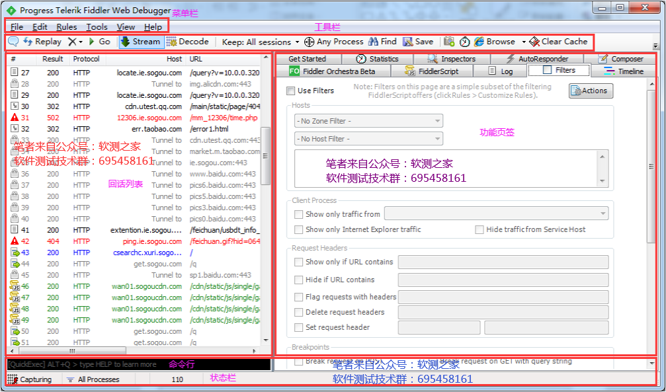Image resolution: width=666 pixels, height=392 pixels.
Task: Check Show only Internet Explorer traffic
Action: (298, 230)
